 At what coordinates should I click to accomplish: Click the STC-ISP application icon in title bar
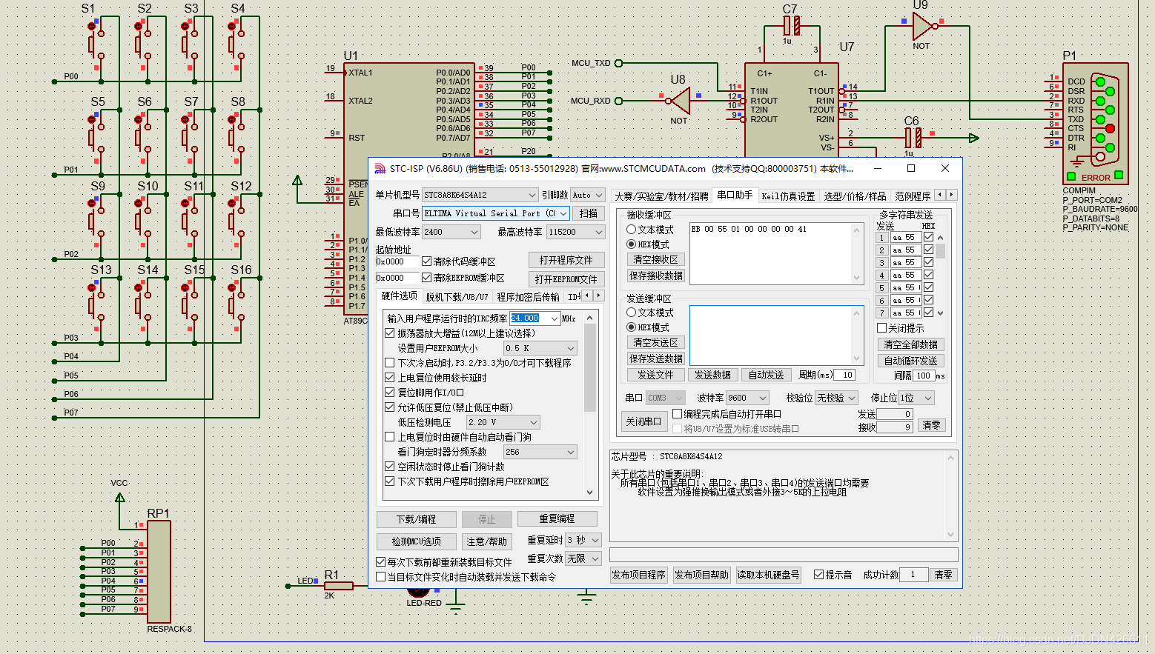[x=380, y=168]
